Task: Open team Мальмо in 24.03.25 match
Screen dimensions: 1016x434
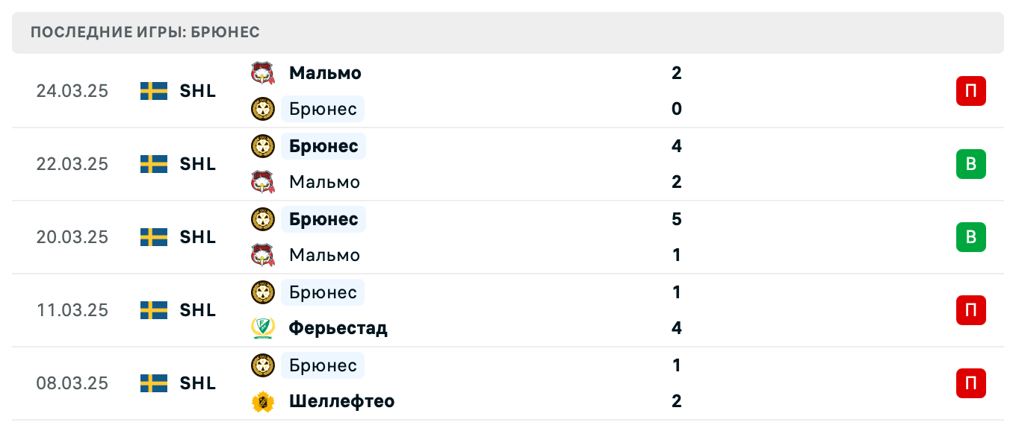Action: tap(325, 73)
